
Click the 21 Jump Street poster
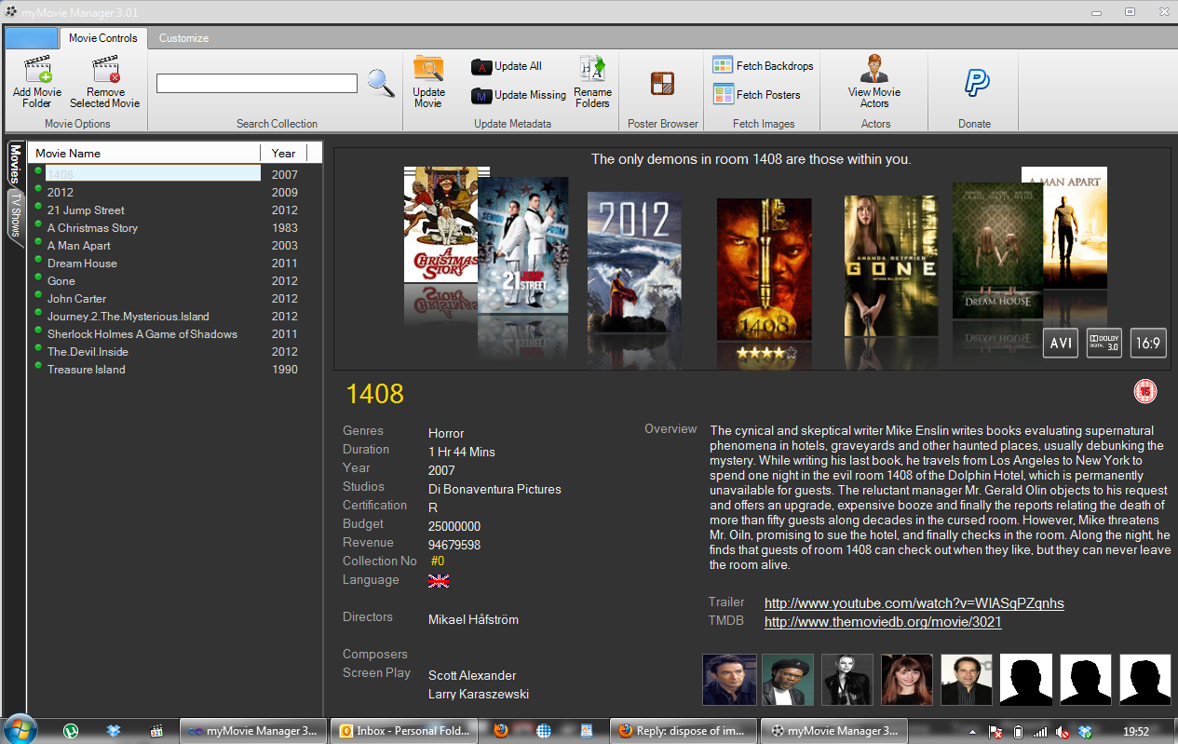tap(522, 245)
